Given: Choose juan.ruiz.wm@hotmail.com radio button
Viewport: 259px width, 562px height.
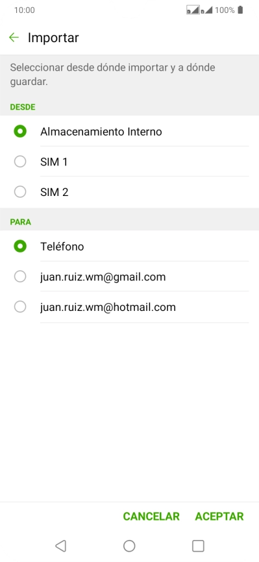Looking at the screenshot, I should (x=20, y=307).
